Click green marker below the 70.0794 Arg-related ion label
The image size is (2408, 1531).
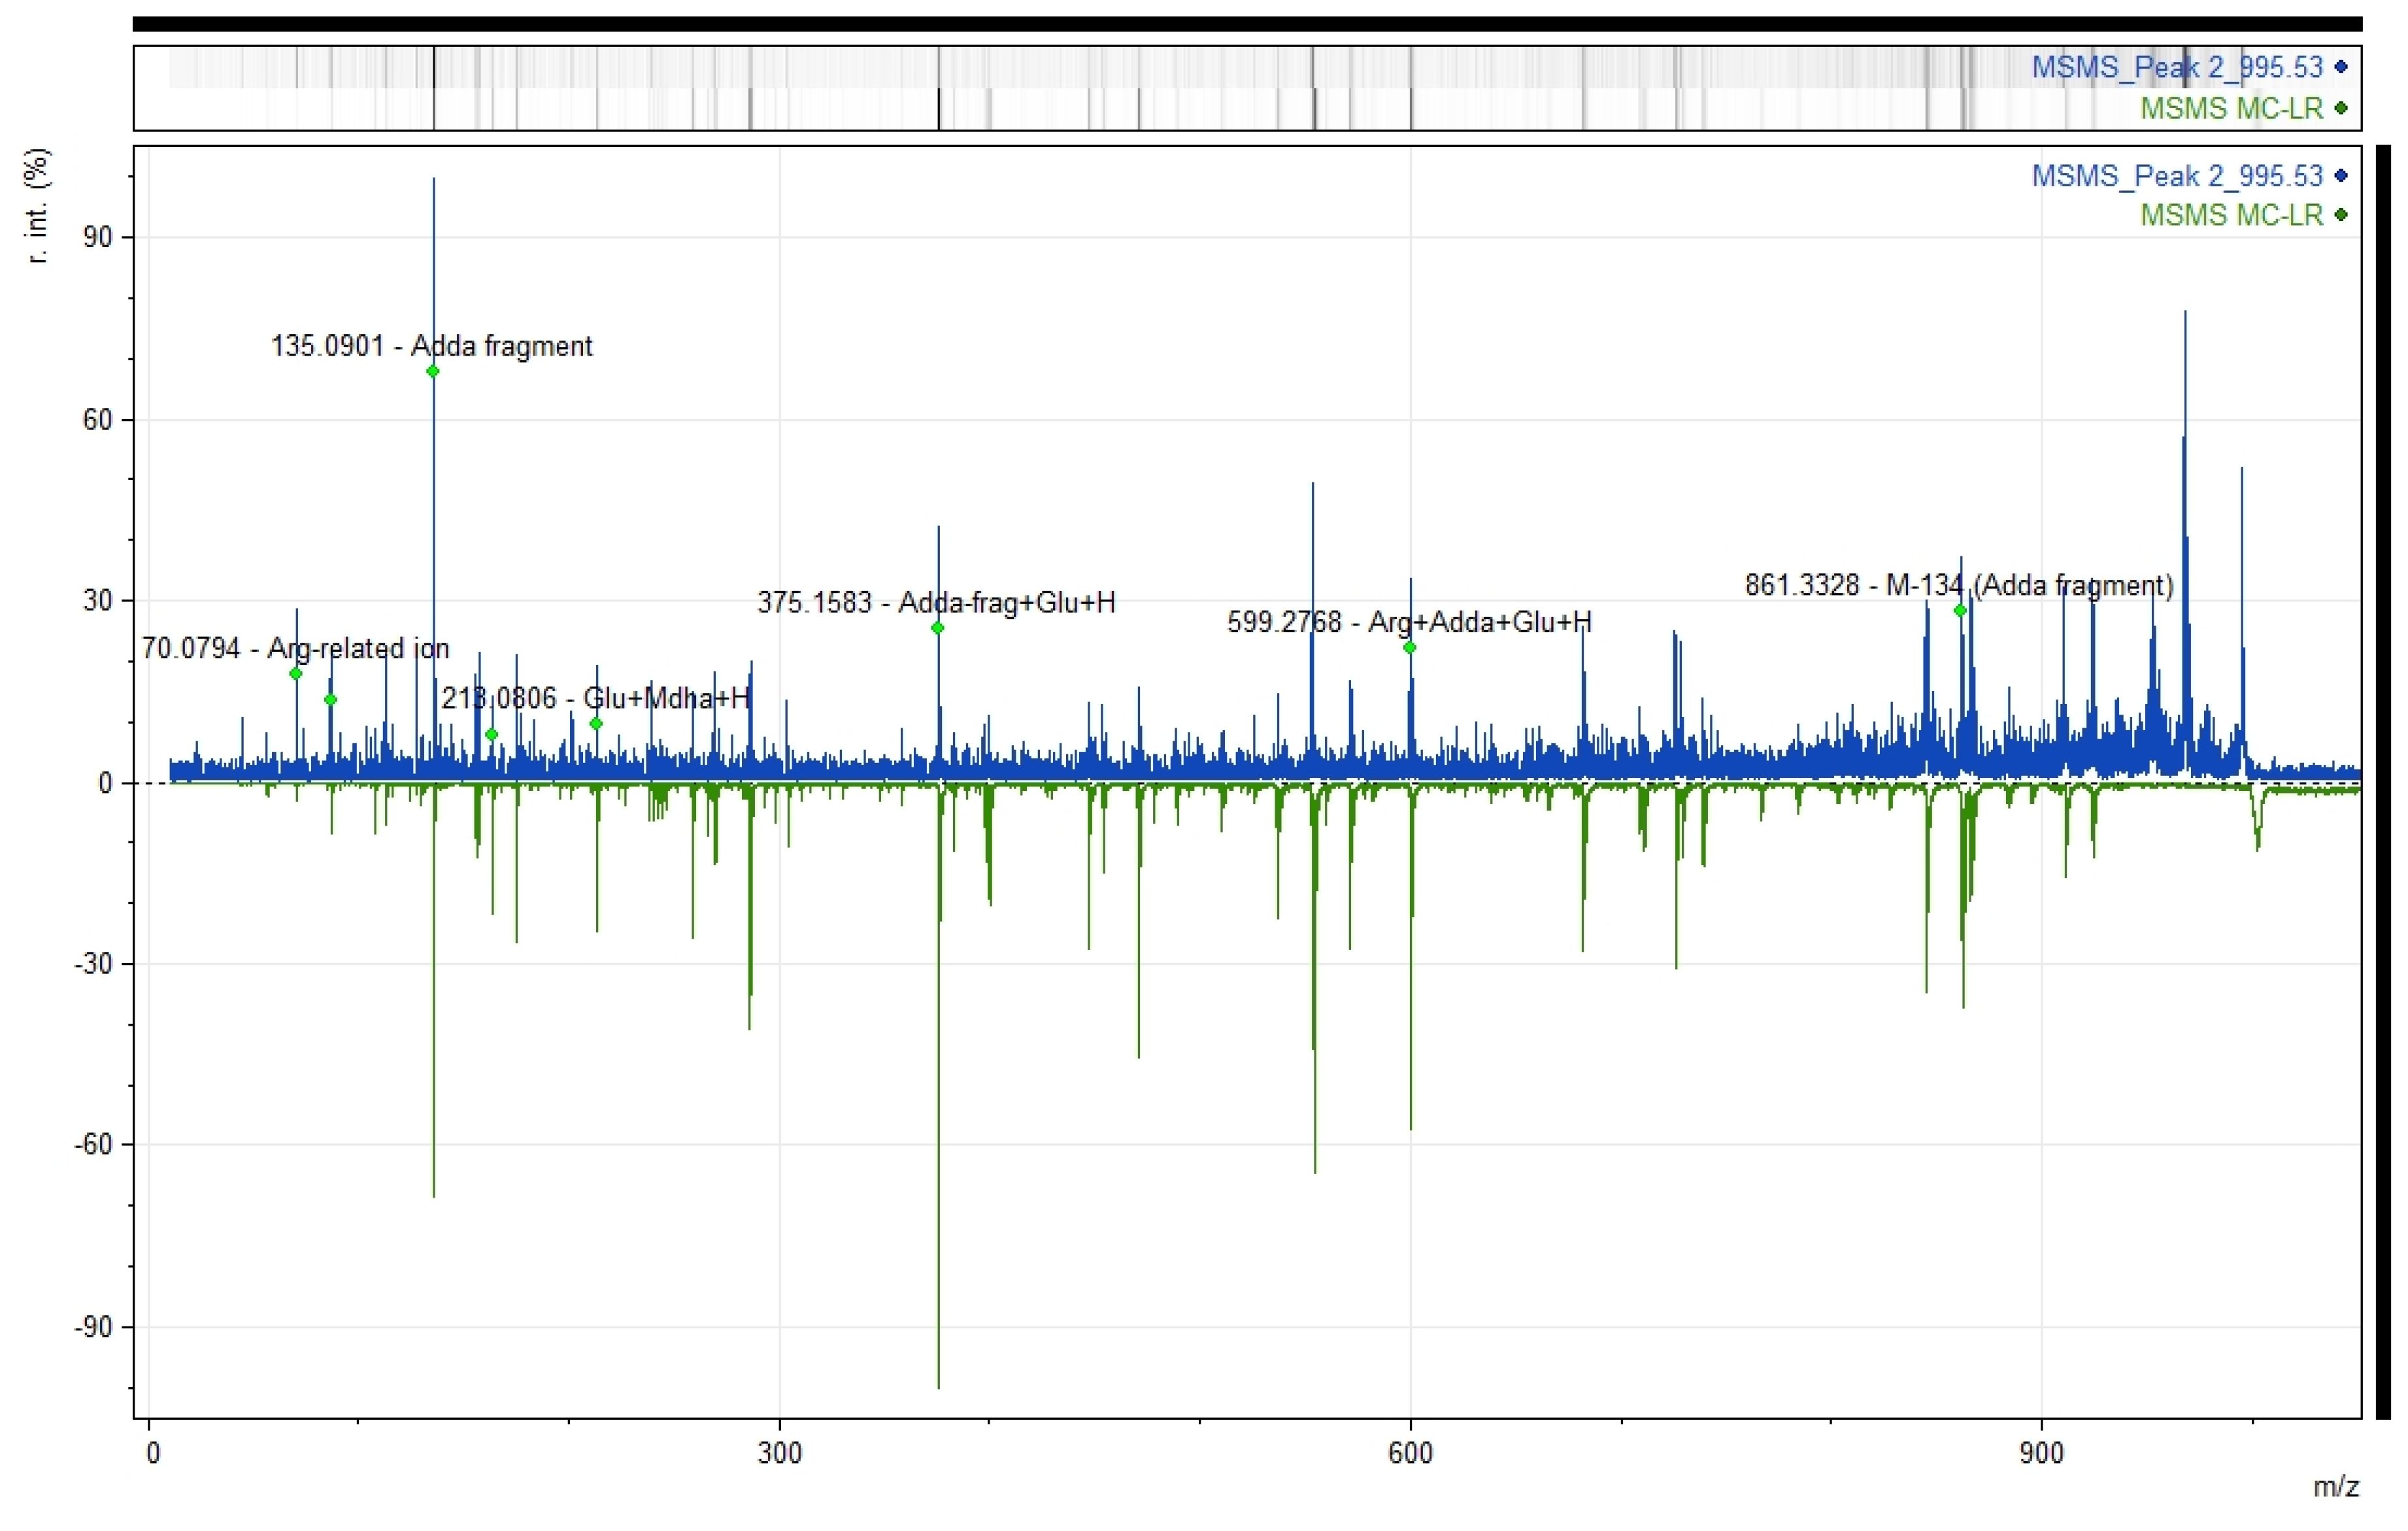click(x=296, y=673)
